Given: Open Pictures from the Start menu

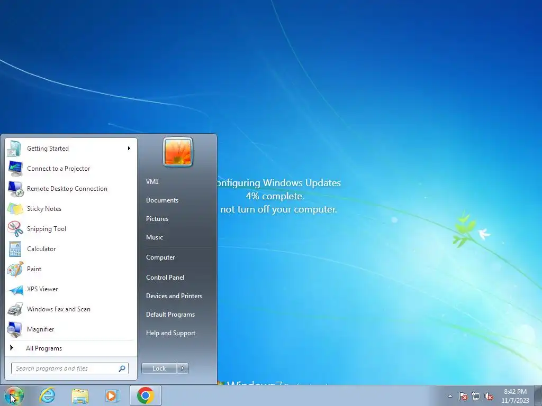Looking at the screenshot, I should (x=157, y=219).
